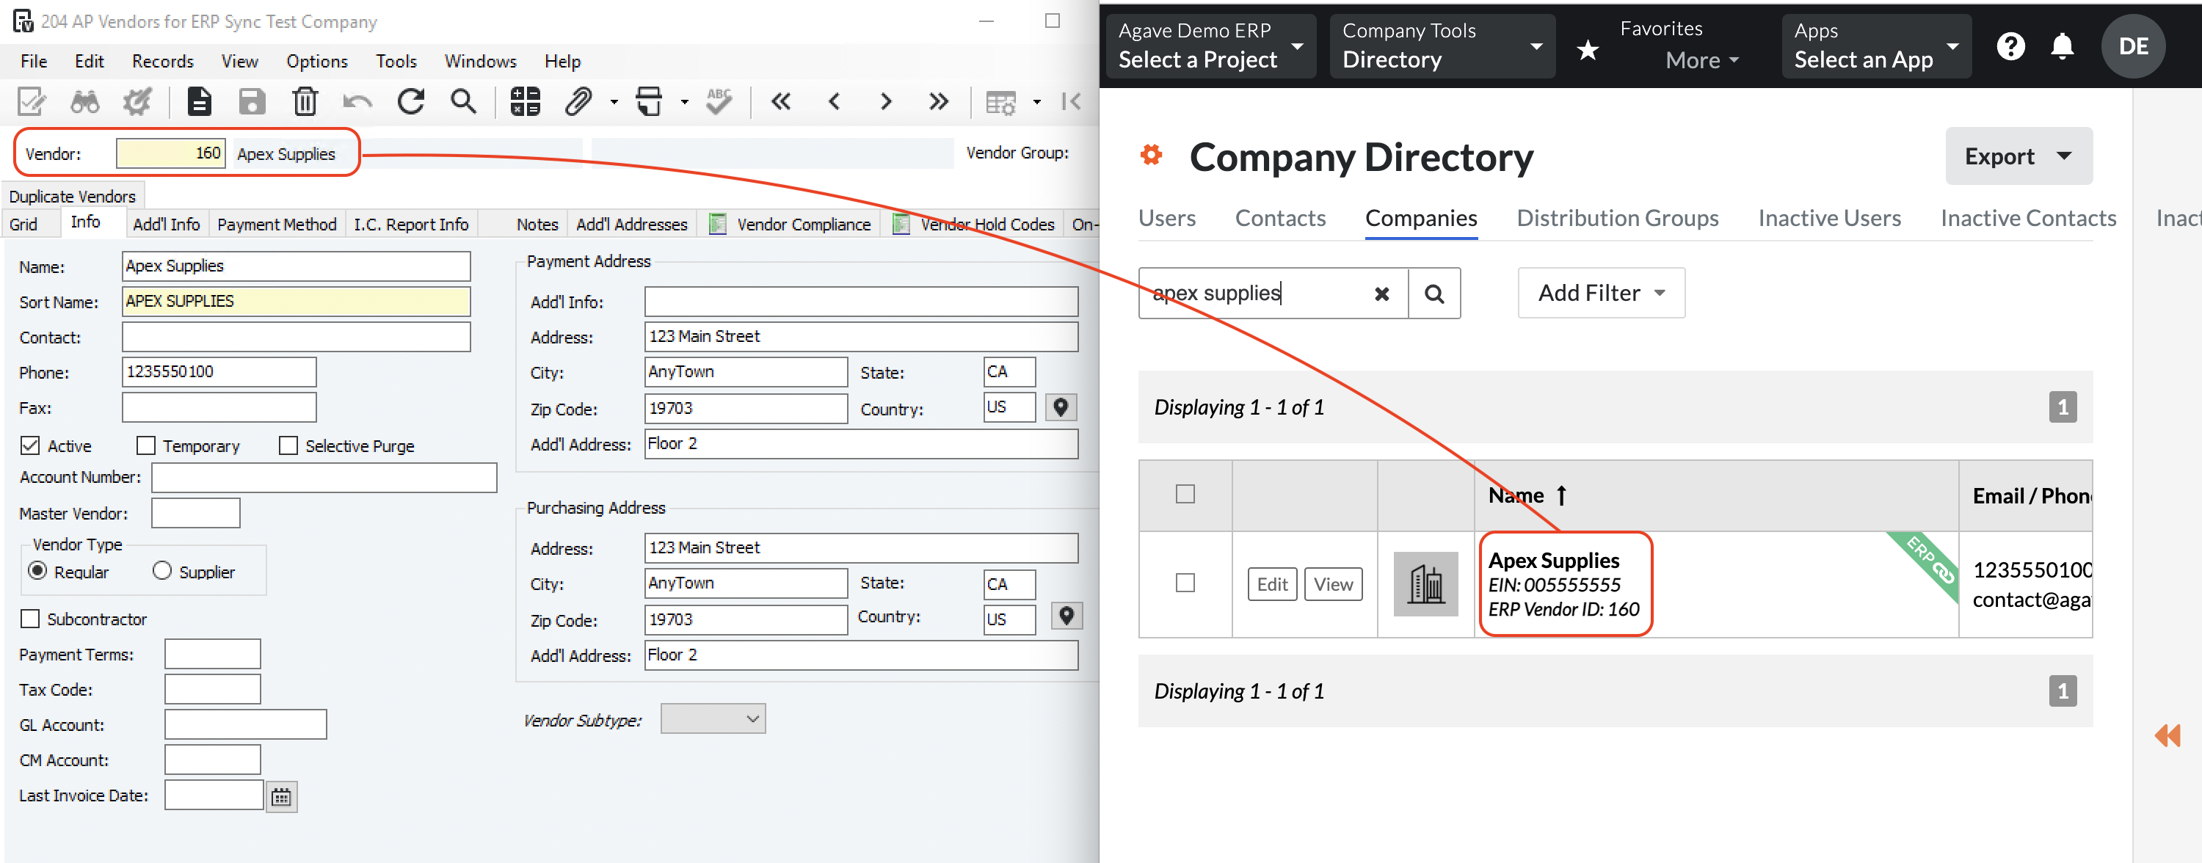Click the Attach/Paperclip icon in toolbar
Image resolution: width=2202 pixels, height=863 pixels.
pyautogui.click(x=577, y=100)
